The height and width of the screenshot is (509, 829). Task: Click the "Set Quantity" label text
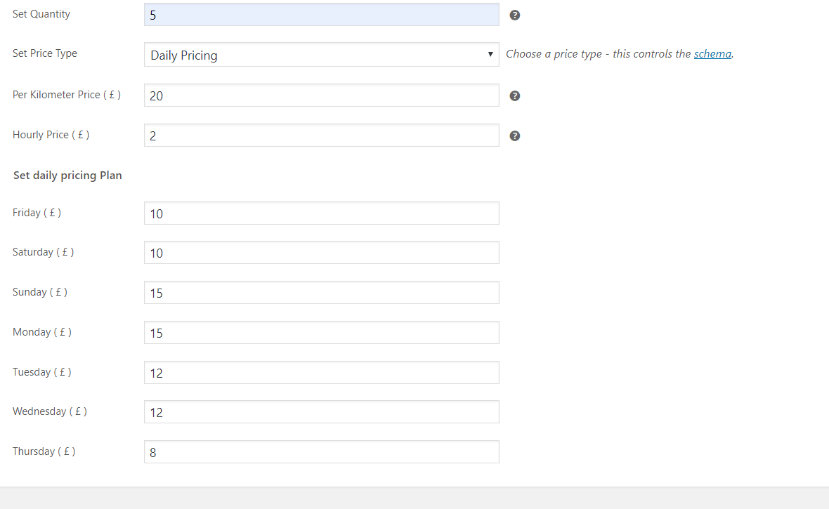(x=41, y=14)
